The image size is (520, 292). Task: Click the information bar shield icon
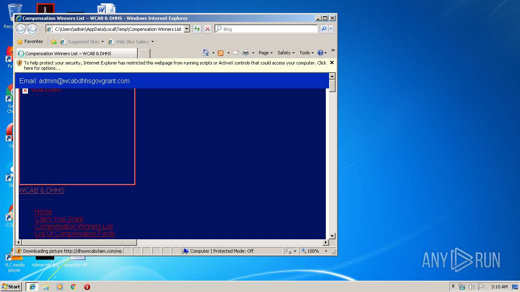(19, 63)
